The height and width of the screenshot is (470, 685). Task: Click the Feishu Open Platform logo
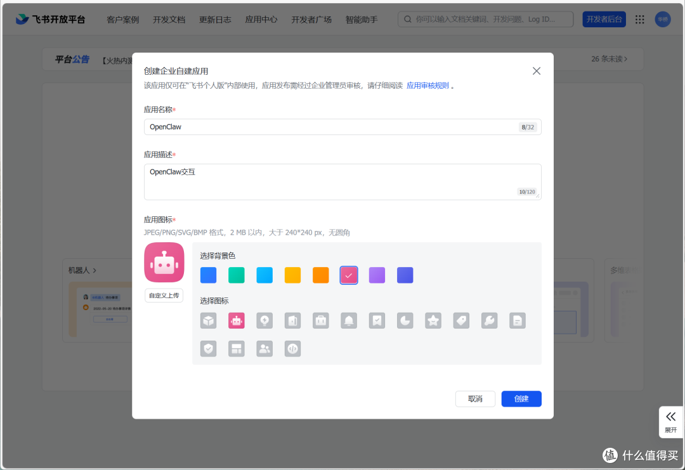[x=50, y=19]
